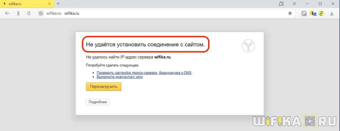Viewport: 340px width, 131px height.
Task: Open the proxy, firewall and DNS settings link
Action: [x=144, y=73]
